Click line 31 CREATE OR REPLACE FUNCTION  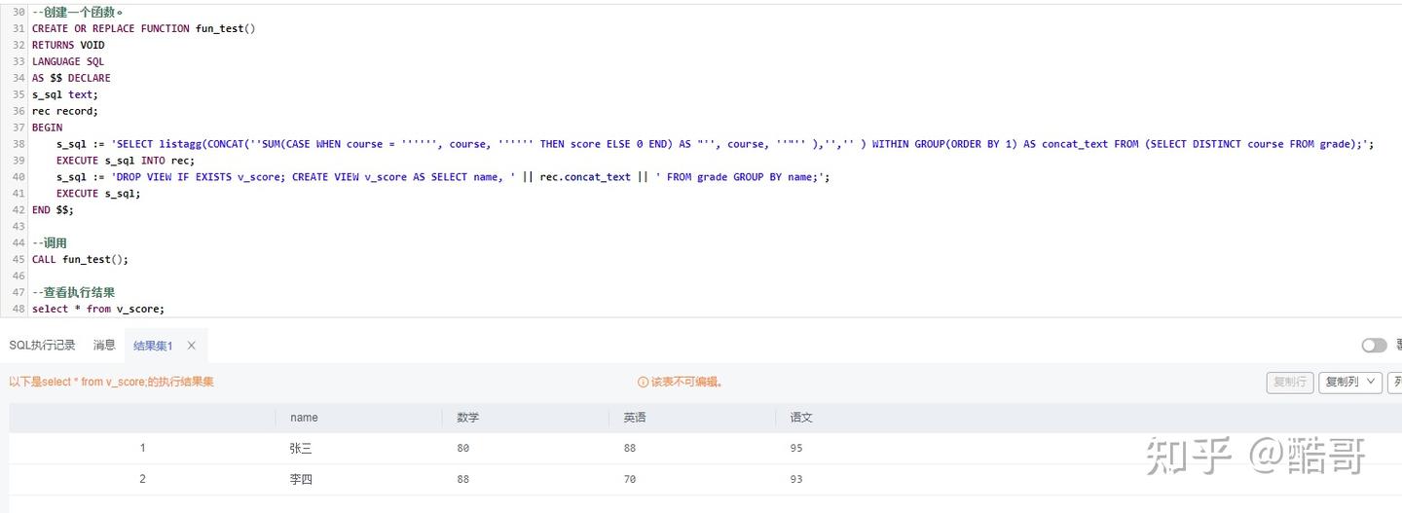(x=143, y=28)
